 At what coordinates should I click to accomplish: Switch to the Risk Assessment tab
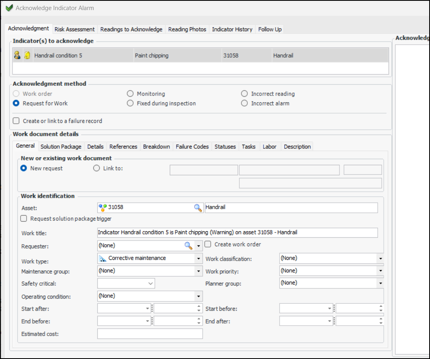74,29
